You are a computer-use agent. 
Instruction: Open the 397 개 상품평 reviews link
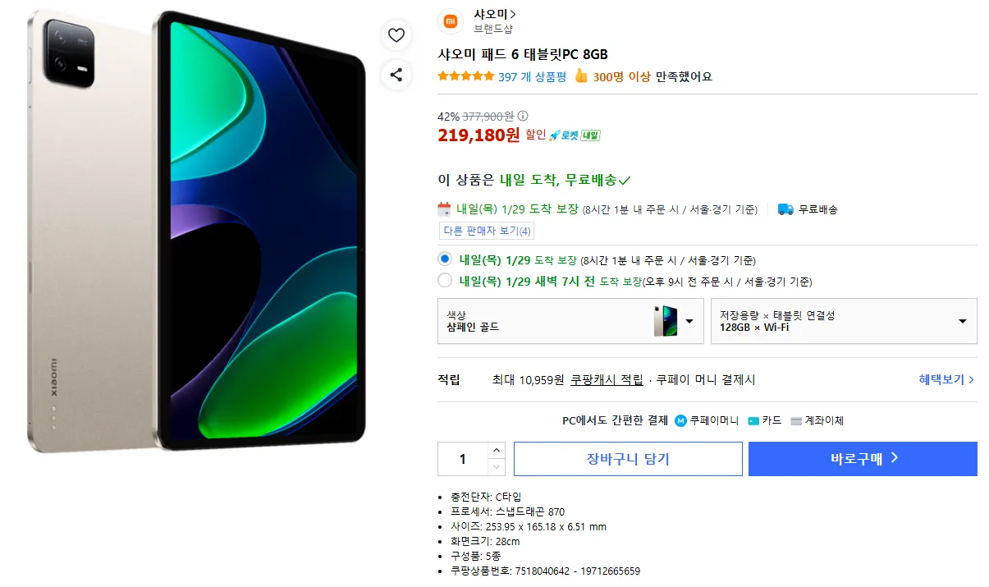point(532,77)
